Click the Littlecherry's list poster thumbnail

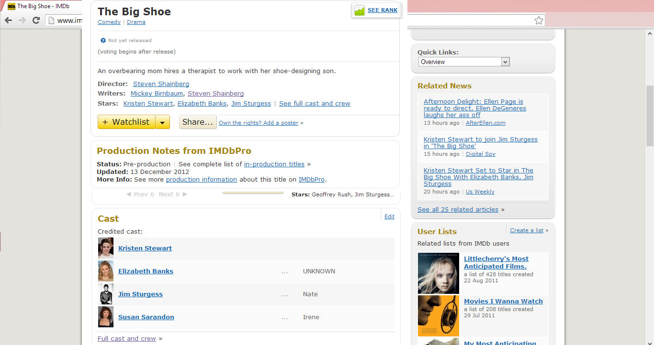438,273
